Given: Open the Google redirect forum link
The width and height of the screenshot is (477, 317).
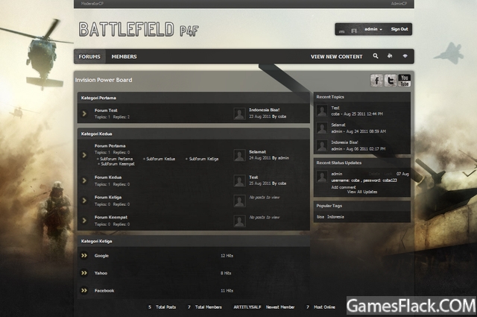Looking at the screenshot, I should pyautogui.click(x=101, y=256).
